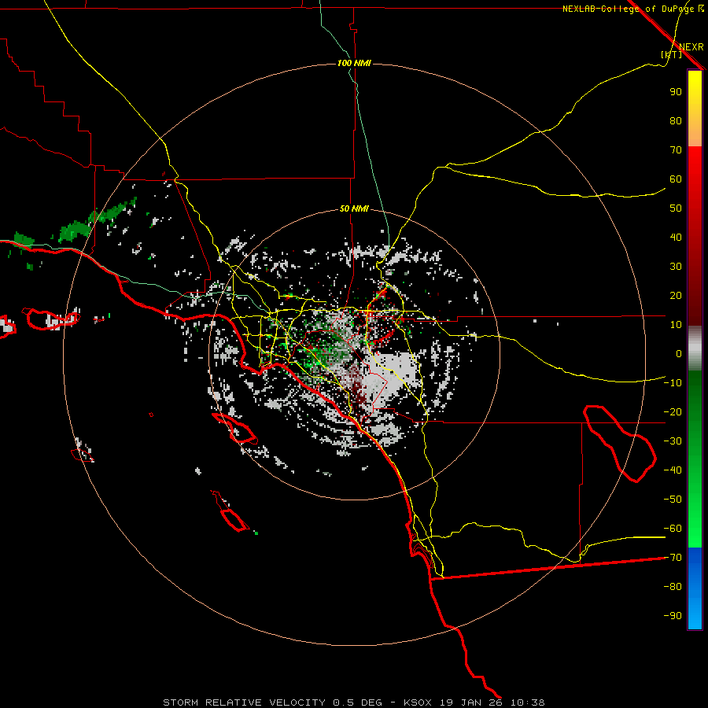Viewport: 708px width, 708px height.
Task: Click the 40 value on velocity scale
Action: (x=676, y=238)
